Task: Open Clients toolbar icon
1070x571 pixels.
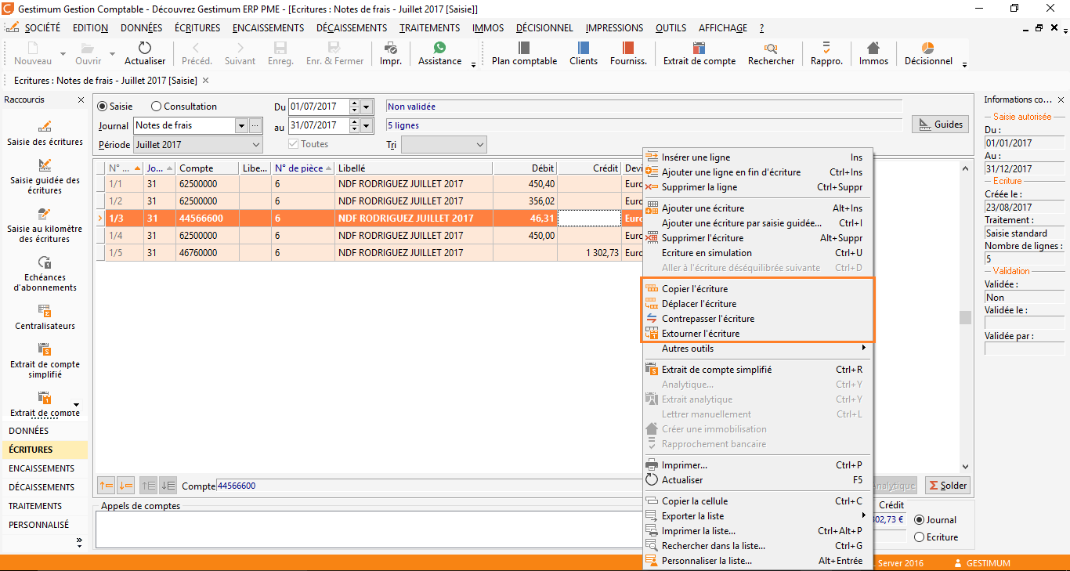Action: pos(584,53)
